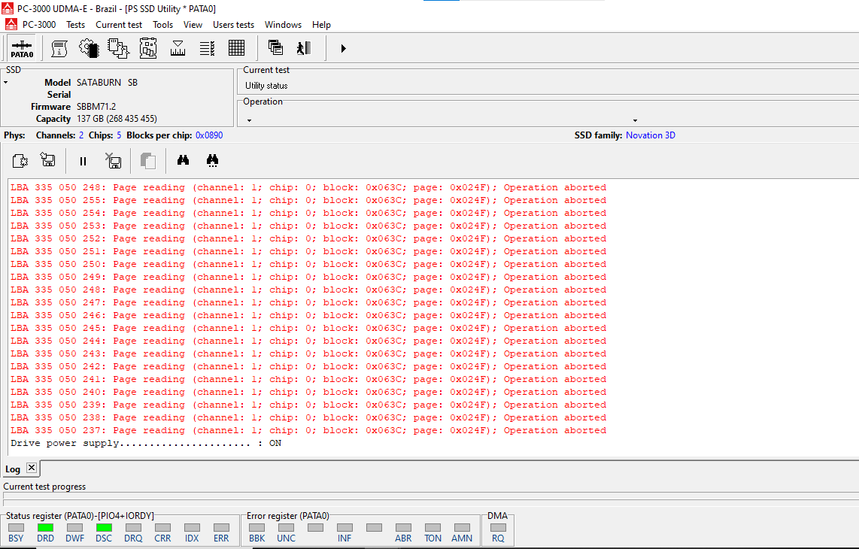Click the DWF status indicator
Screen dimensions: 859x549
pyautogui.click(x=74, y=528)
